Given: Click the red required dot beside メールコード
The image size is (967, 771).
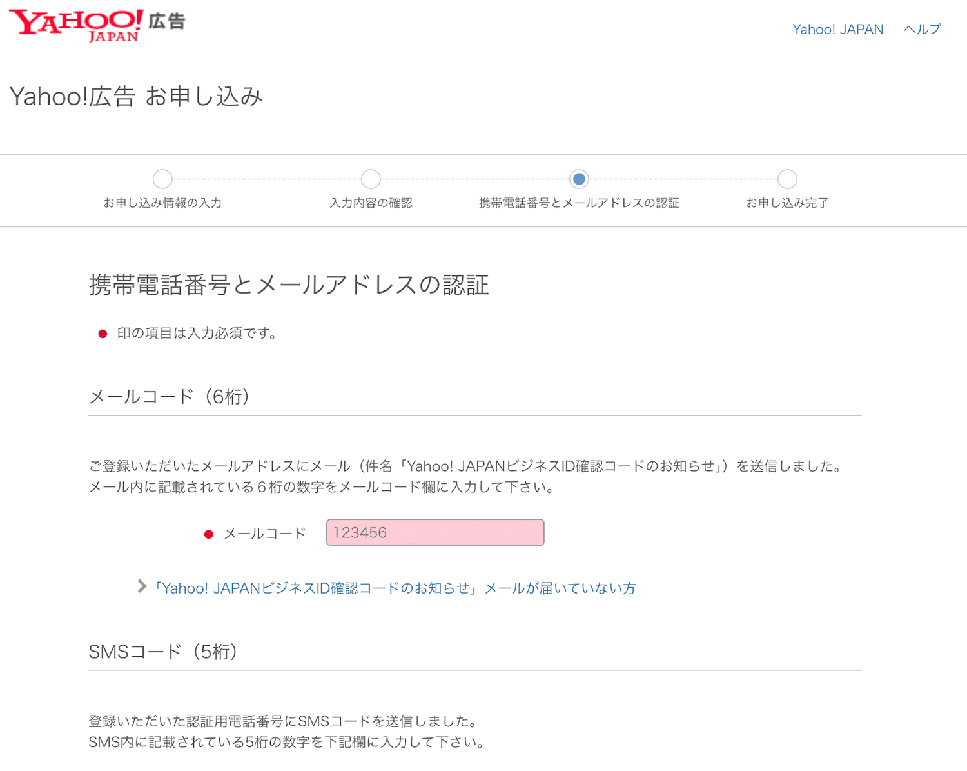Looking at the screenshot, I should pyautogui.click(x=209, y=534).
